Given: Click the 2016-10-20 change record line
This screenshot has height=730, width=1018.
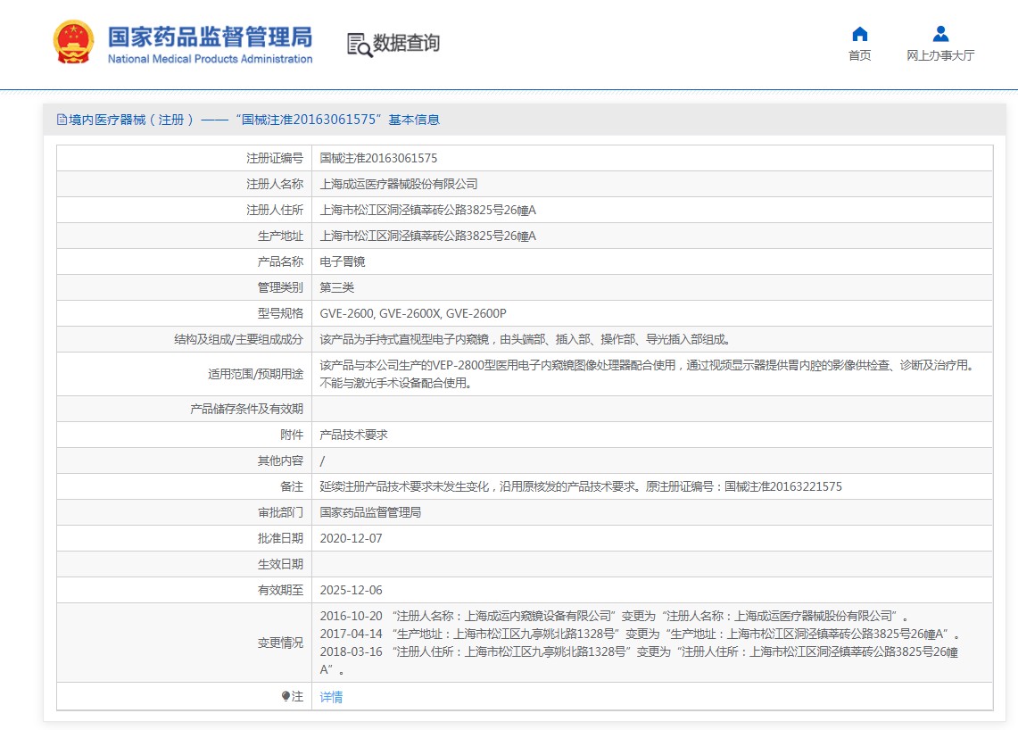Looking at the screenshot, I should point(614,617).
